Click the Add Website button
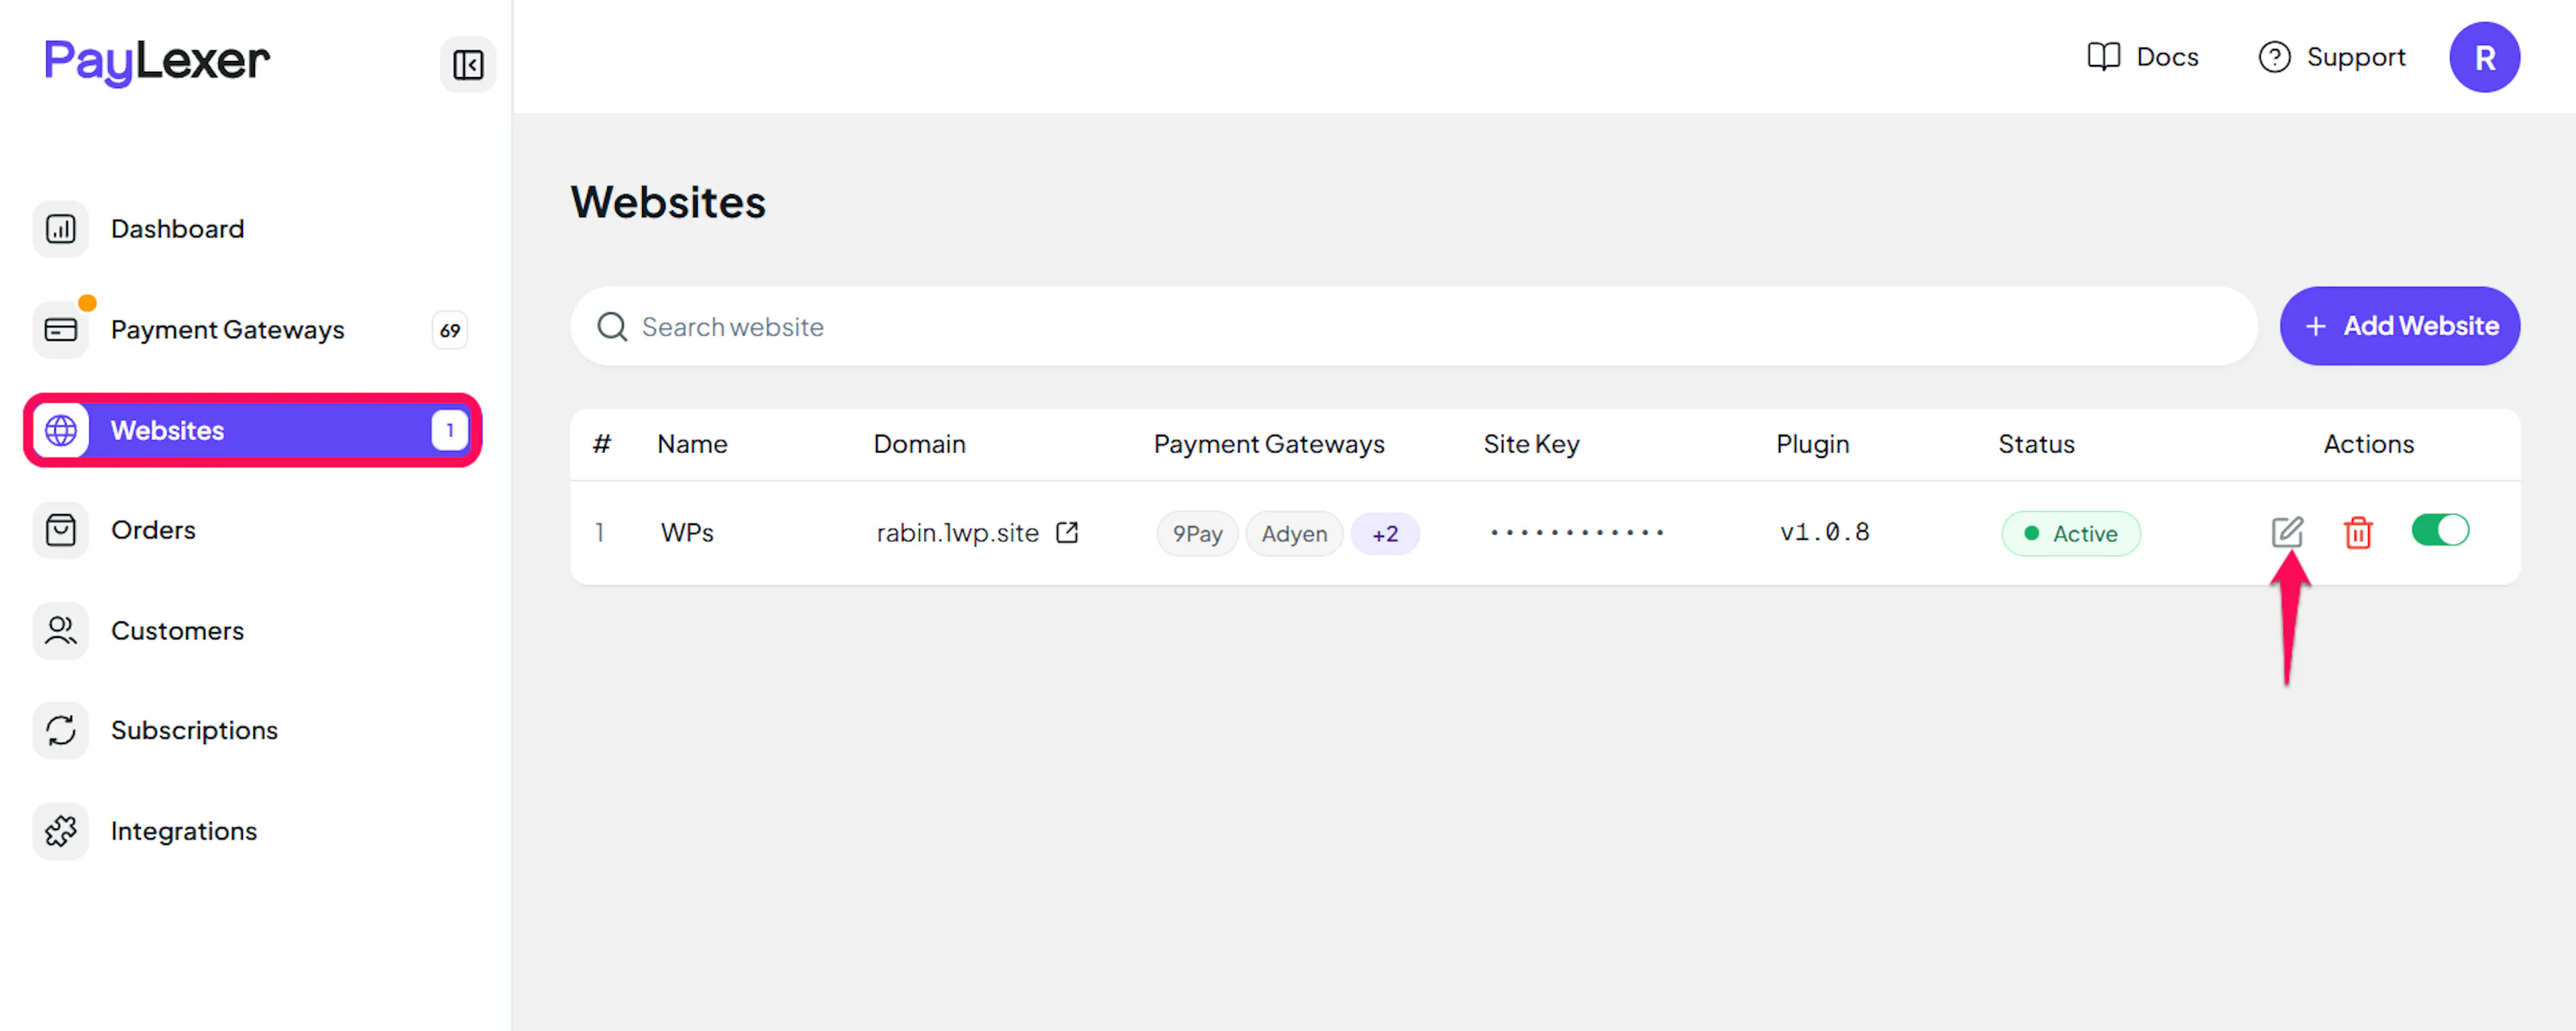The width and height of the screenshot is (2576, 1031). (2399, 326)
